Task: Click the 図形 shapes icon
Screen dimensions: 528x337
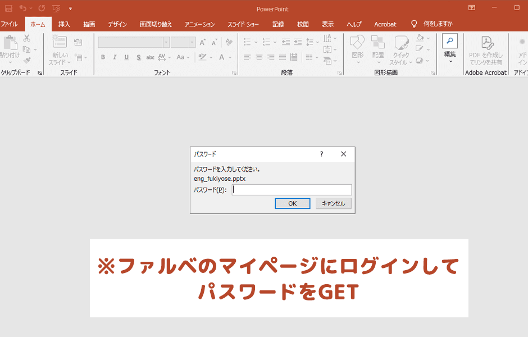Action: point(357,43)
